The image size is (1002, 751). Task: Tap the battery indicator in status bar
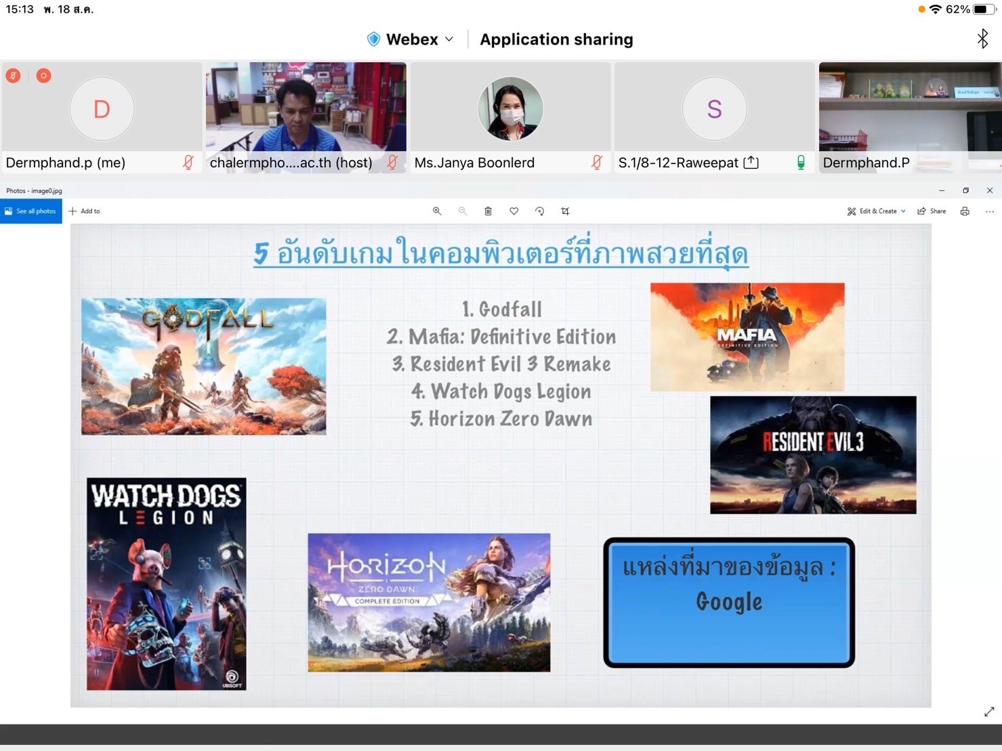[984, 9]
